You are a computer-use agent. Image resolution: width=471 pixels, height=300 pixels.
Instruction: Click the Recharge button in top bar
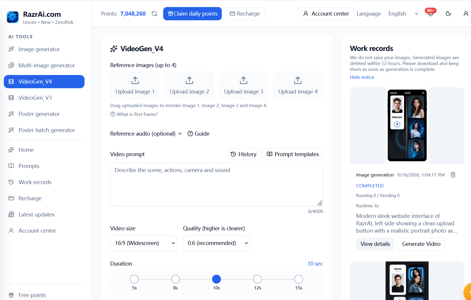(244, 14)
